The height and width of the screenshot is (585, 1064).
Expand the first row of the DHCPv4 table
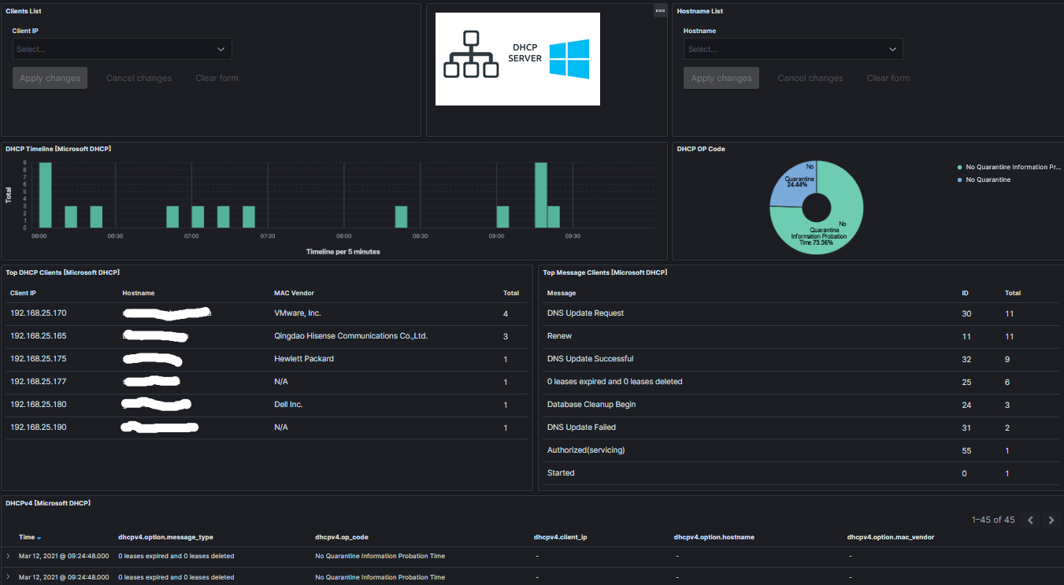coord(9,556)
